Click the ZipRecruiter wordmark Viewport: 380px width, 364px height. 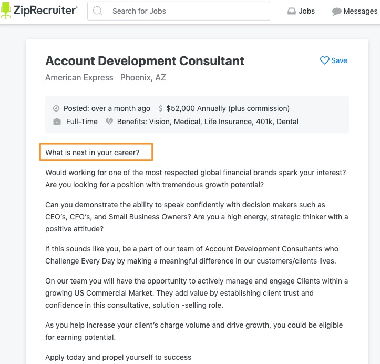(x=45, y=10)
